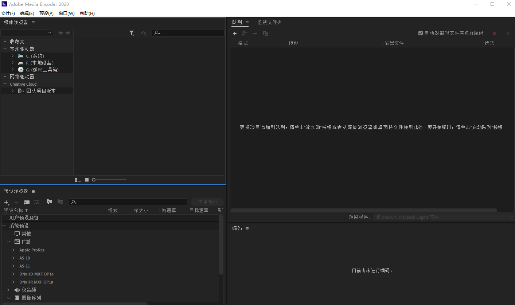Click the eye view-type icon in media browser
The width and height of the screenshot is (515, 305).
point(144,33)
